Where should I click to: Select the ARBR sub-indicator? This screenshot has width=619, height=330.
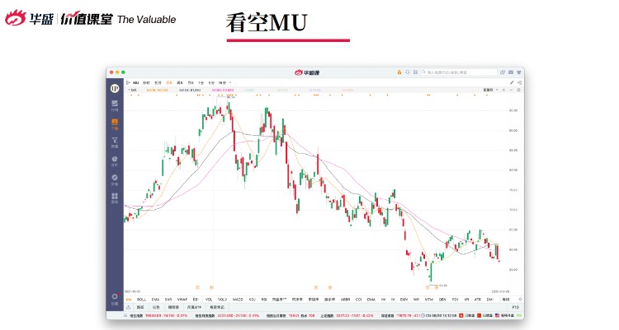pyautogui.click(x=345, y=300)
